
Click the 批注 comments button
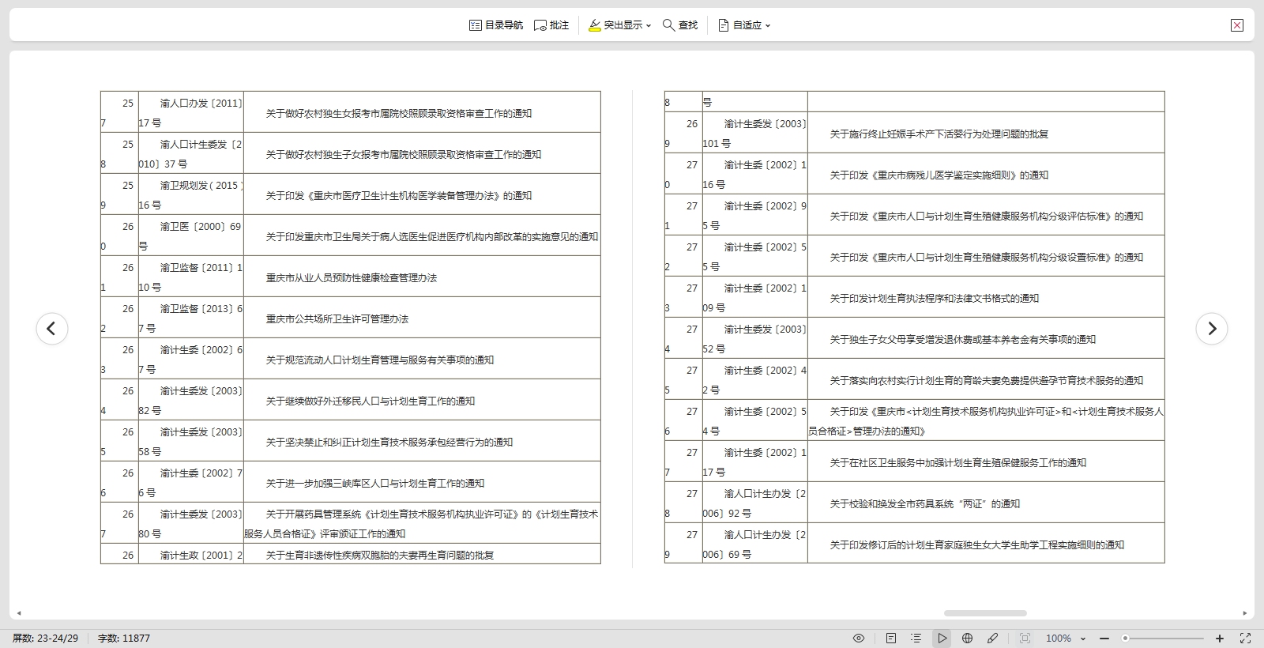(551, 25)
